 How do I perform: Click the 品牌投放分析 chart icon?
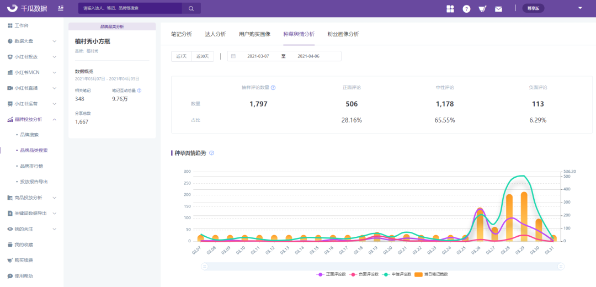point(10,119)
